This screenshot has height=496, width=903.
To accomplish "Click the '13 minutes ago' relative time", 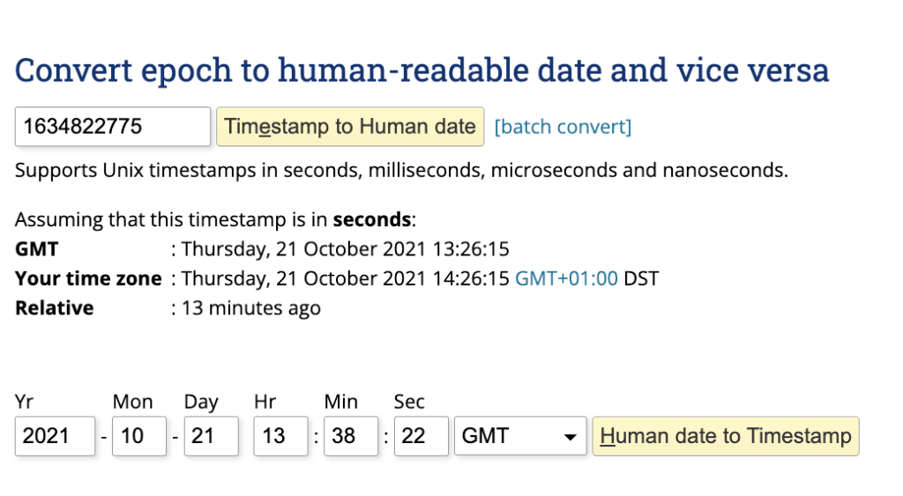I will coord(251,308).
